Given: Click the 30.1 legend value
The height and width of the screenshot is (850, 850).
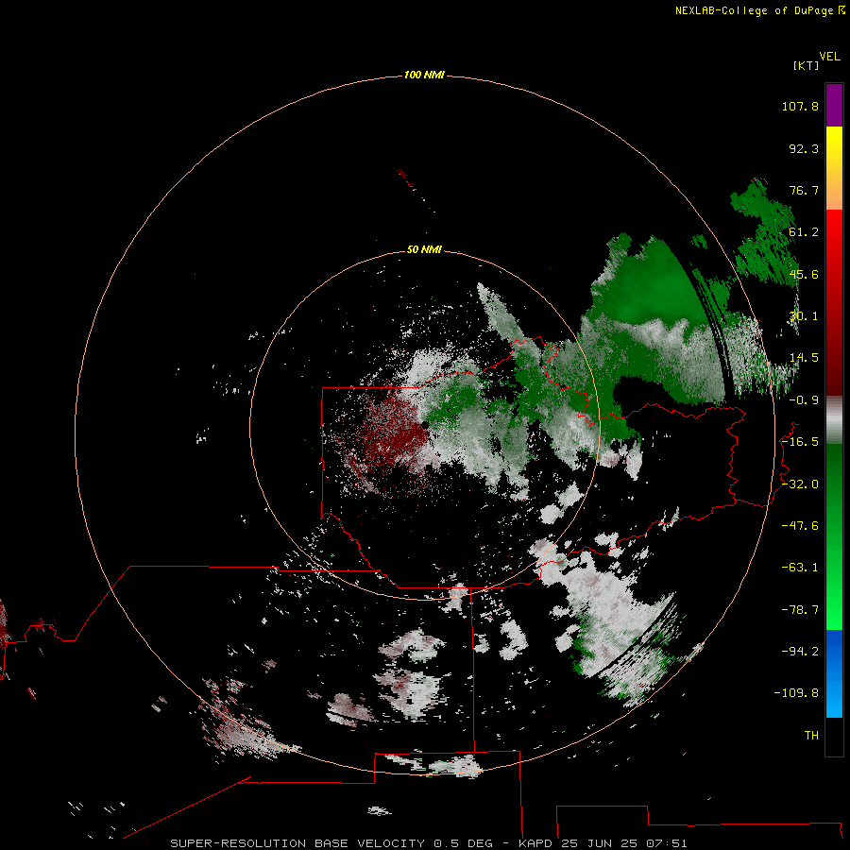Looking at the screenshot, I should (804, 316).
